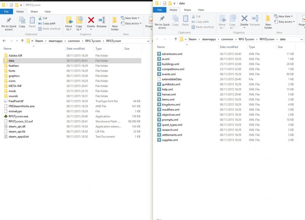Select RPGTycoon.exe application file

[18, 116]
